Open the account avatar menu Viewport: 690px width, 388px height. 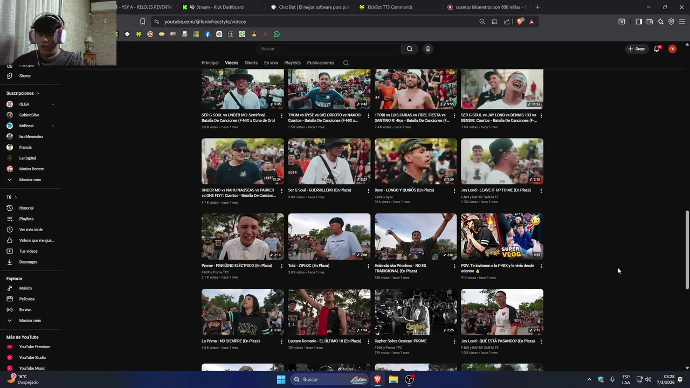pyautogui.click(x=672, y=48)
